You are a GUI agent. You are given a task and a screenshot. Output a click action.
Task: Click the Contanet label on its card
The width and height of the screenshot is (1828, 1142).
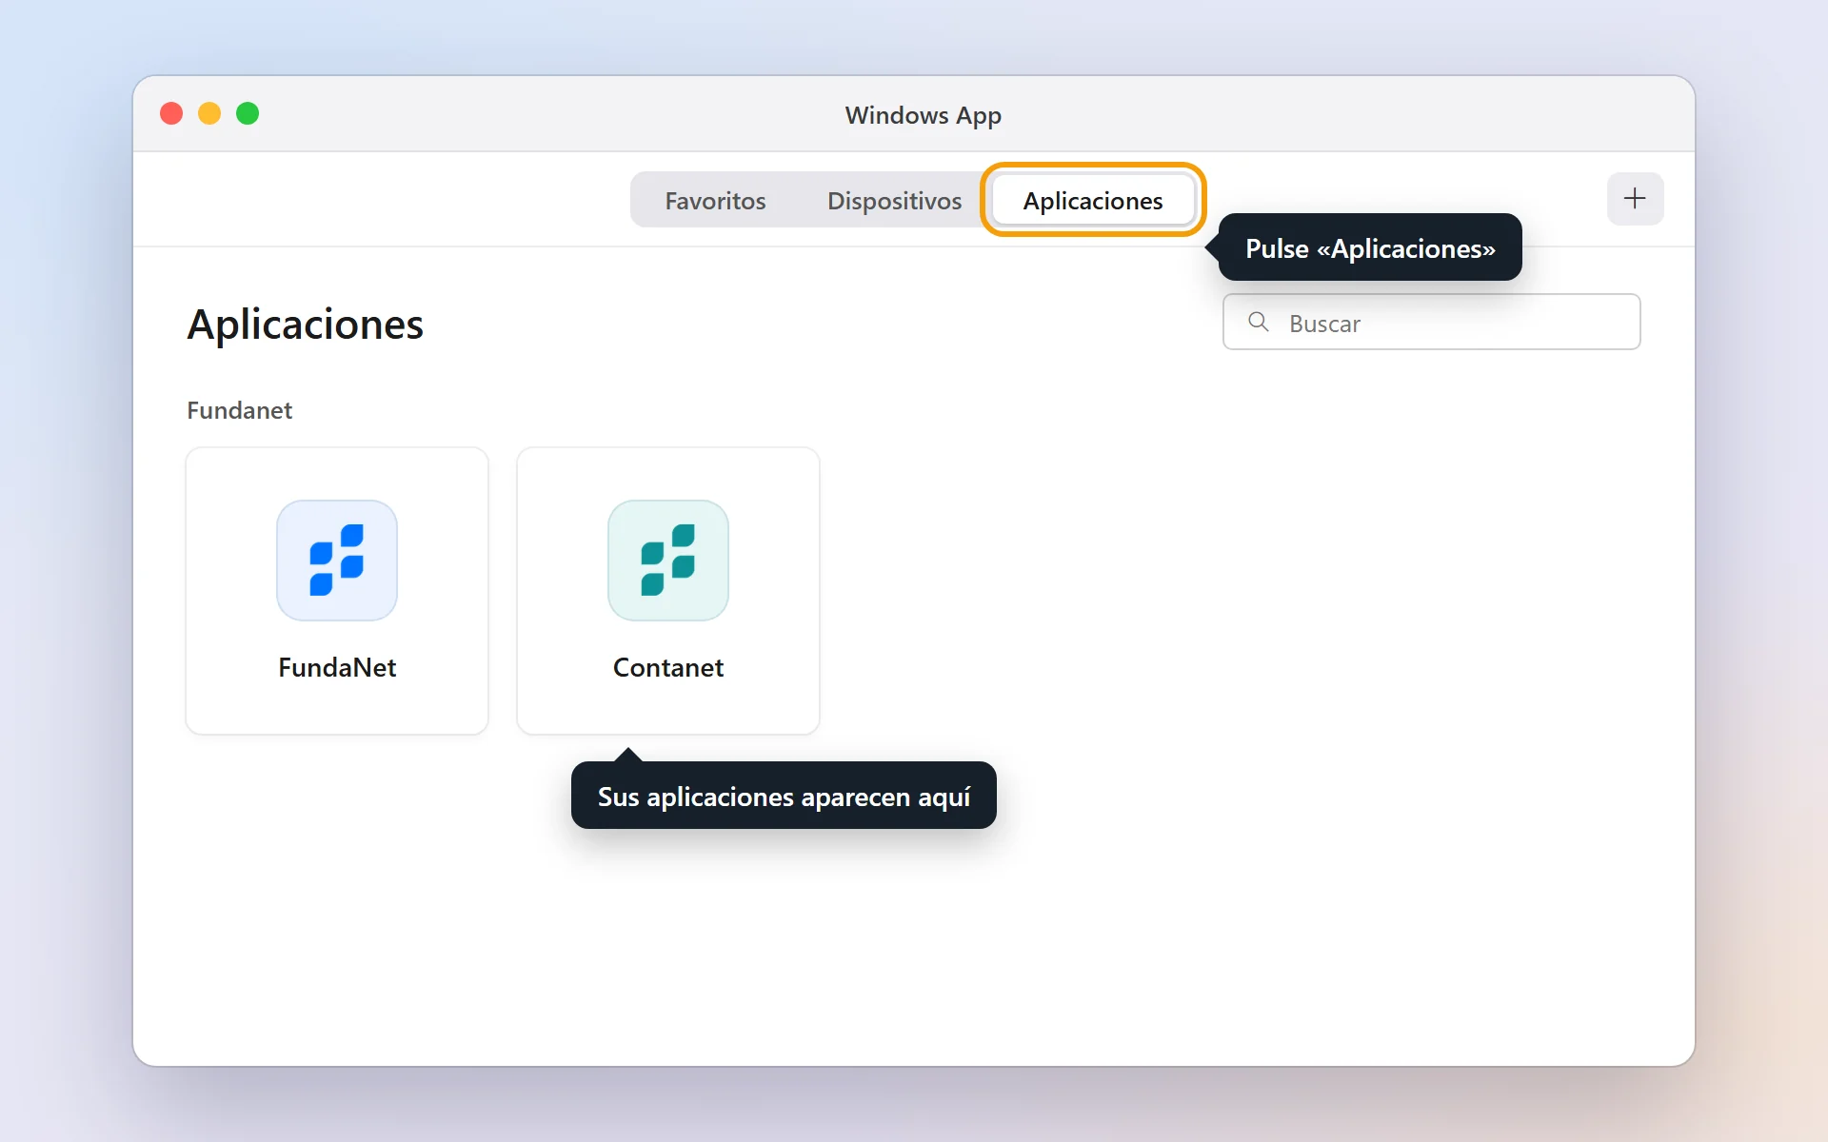[668, 668]
